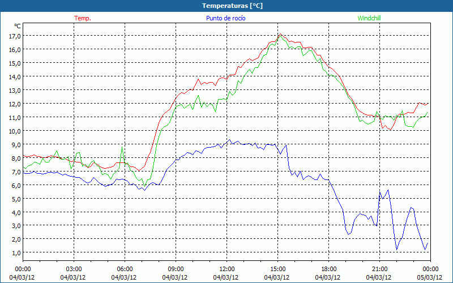
Task: Click the 12:00 time axis label
Action: tap(227, 269)
